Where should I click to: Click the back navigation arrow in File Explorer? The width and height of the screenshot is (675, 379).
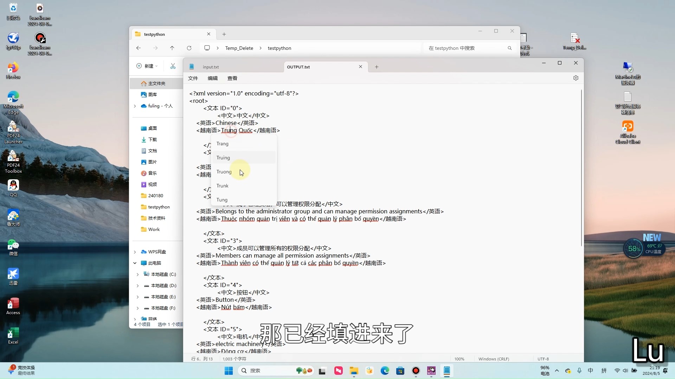pos(138,48)
